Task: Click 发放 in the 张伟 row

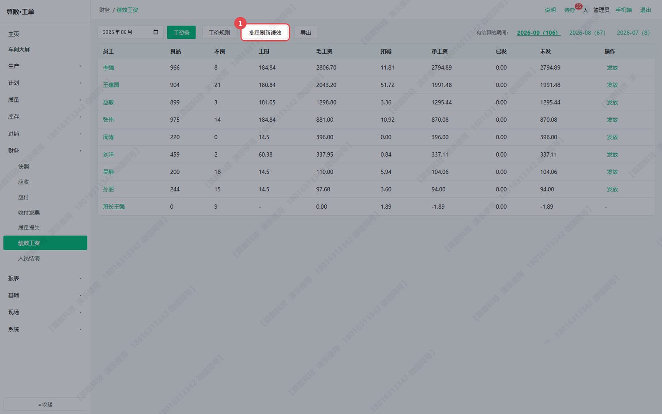Action: tap(612, 120)
